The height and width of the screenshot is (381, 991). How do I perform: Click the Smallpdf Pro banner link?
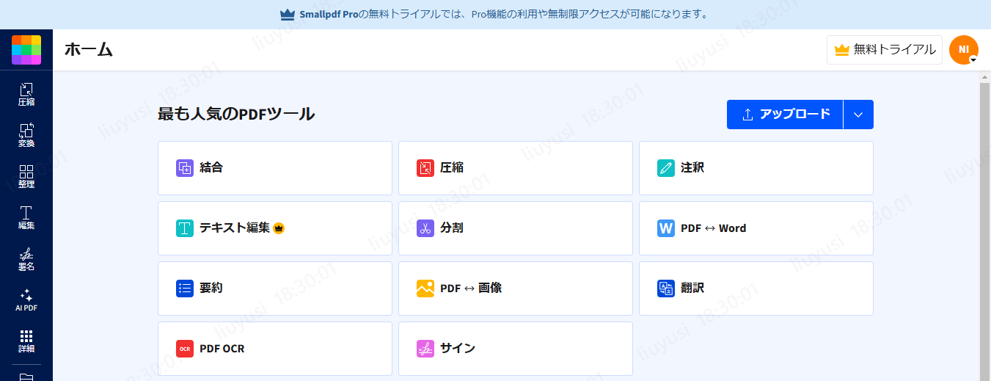[329, 14]
